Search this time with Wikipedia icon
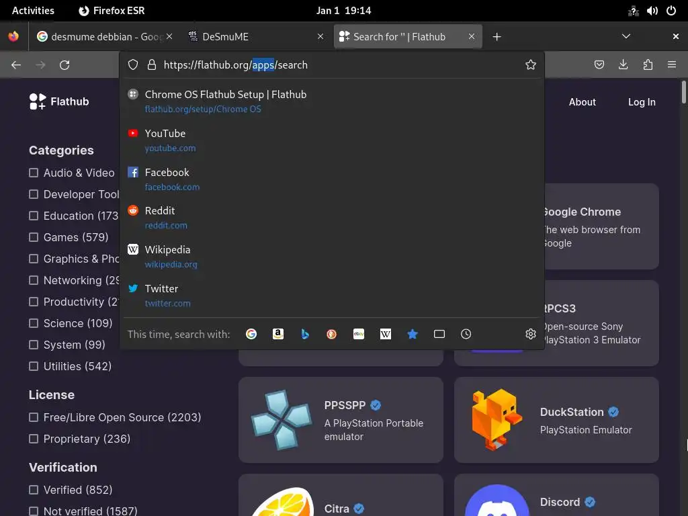Screen dimensions: 688x516 click(385, 335)
